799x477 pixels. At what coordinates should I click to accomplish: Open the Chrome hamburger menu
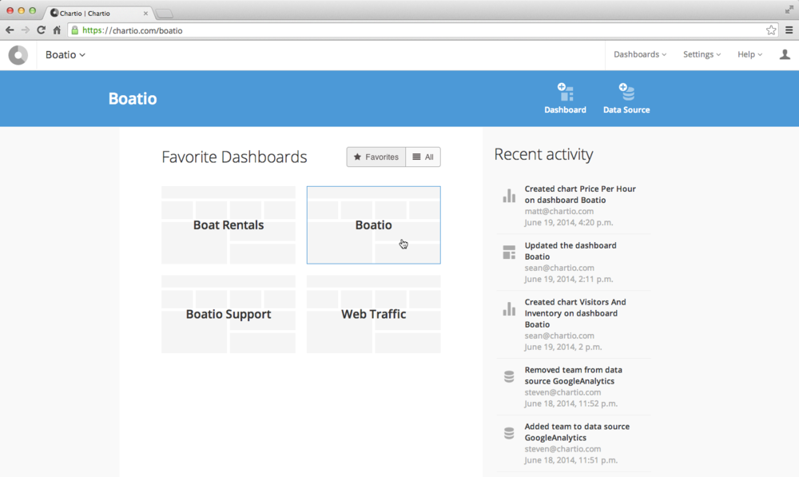point(789,30)
